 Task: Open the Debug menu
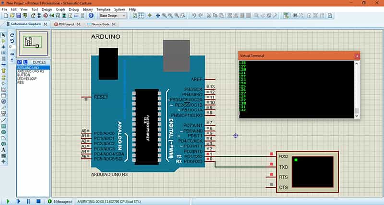point(74,9)
